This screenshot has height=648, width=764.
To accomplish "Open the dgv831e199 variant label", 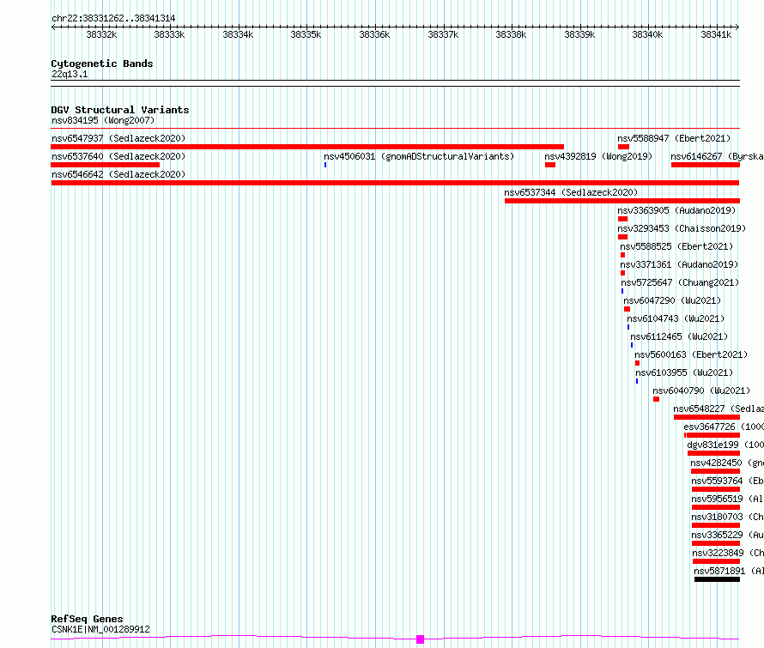I will point(725,445).
